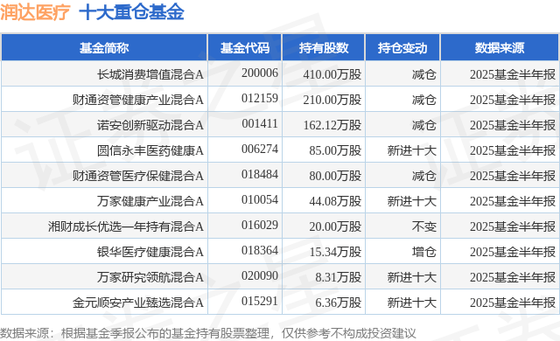Click the 润达医疗 title text
This screenshot has width=560, height=341.
pyautogui.click(x=35, y=12)
